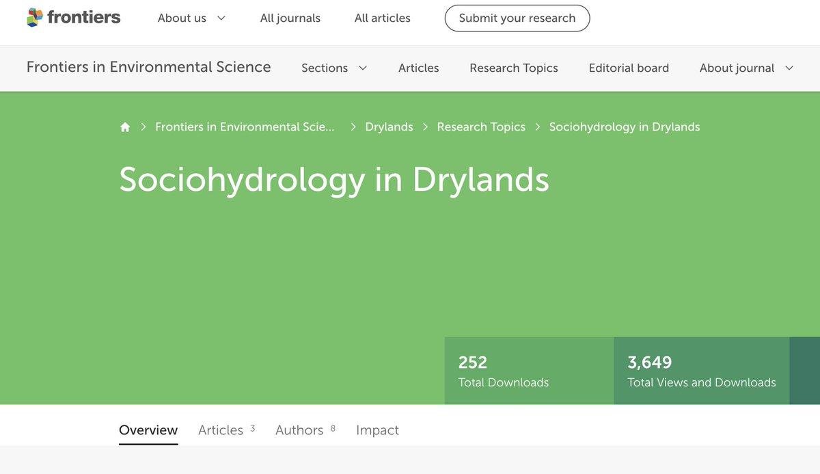Click the Sociohydrology in Drylands heading
This screenshot has width=820, height=474.
[x=334, y=180]
